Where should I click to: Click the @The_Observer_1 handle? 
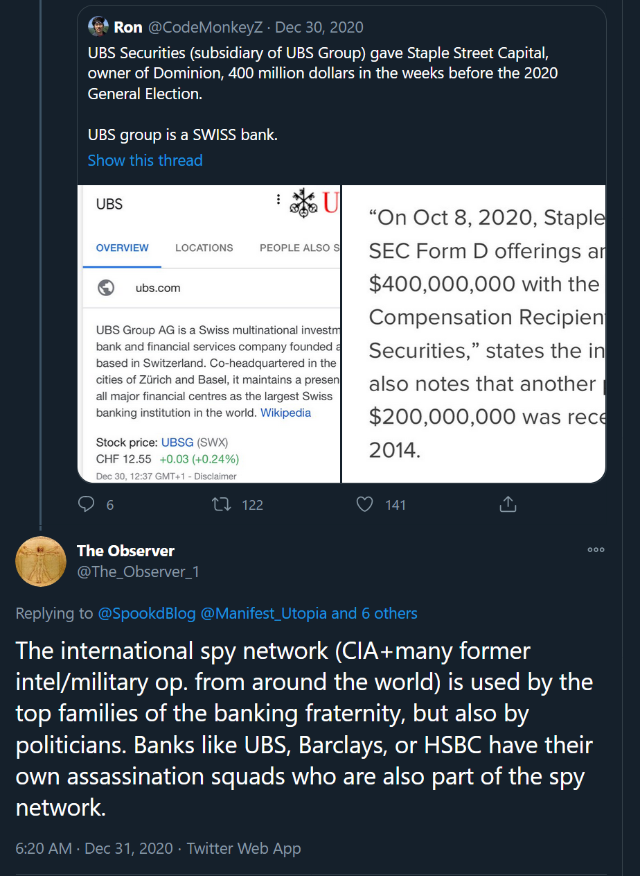pos(138,572)
